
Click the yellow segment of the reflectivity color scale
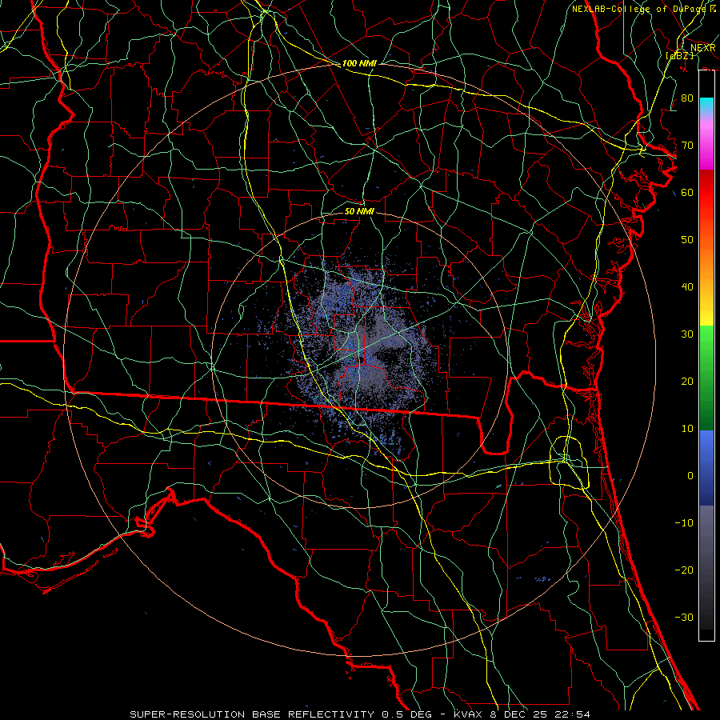pyautogui.click(x=706, y=308)
